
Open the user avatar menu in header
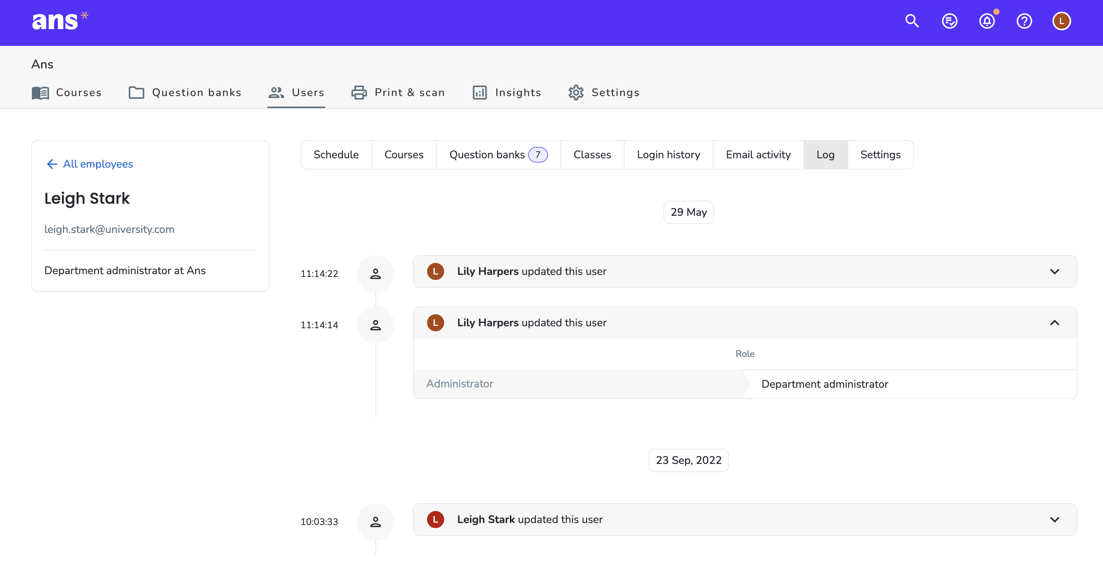click(x=1061, y=21)
